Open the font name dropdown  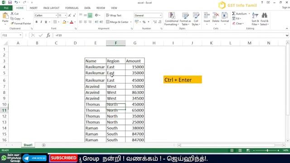(x=56, y=15)
